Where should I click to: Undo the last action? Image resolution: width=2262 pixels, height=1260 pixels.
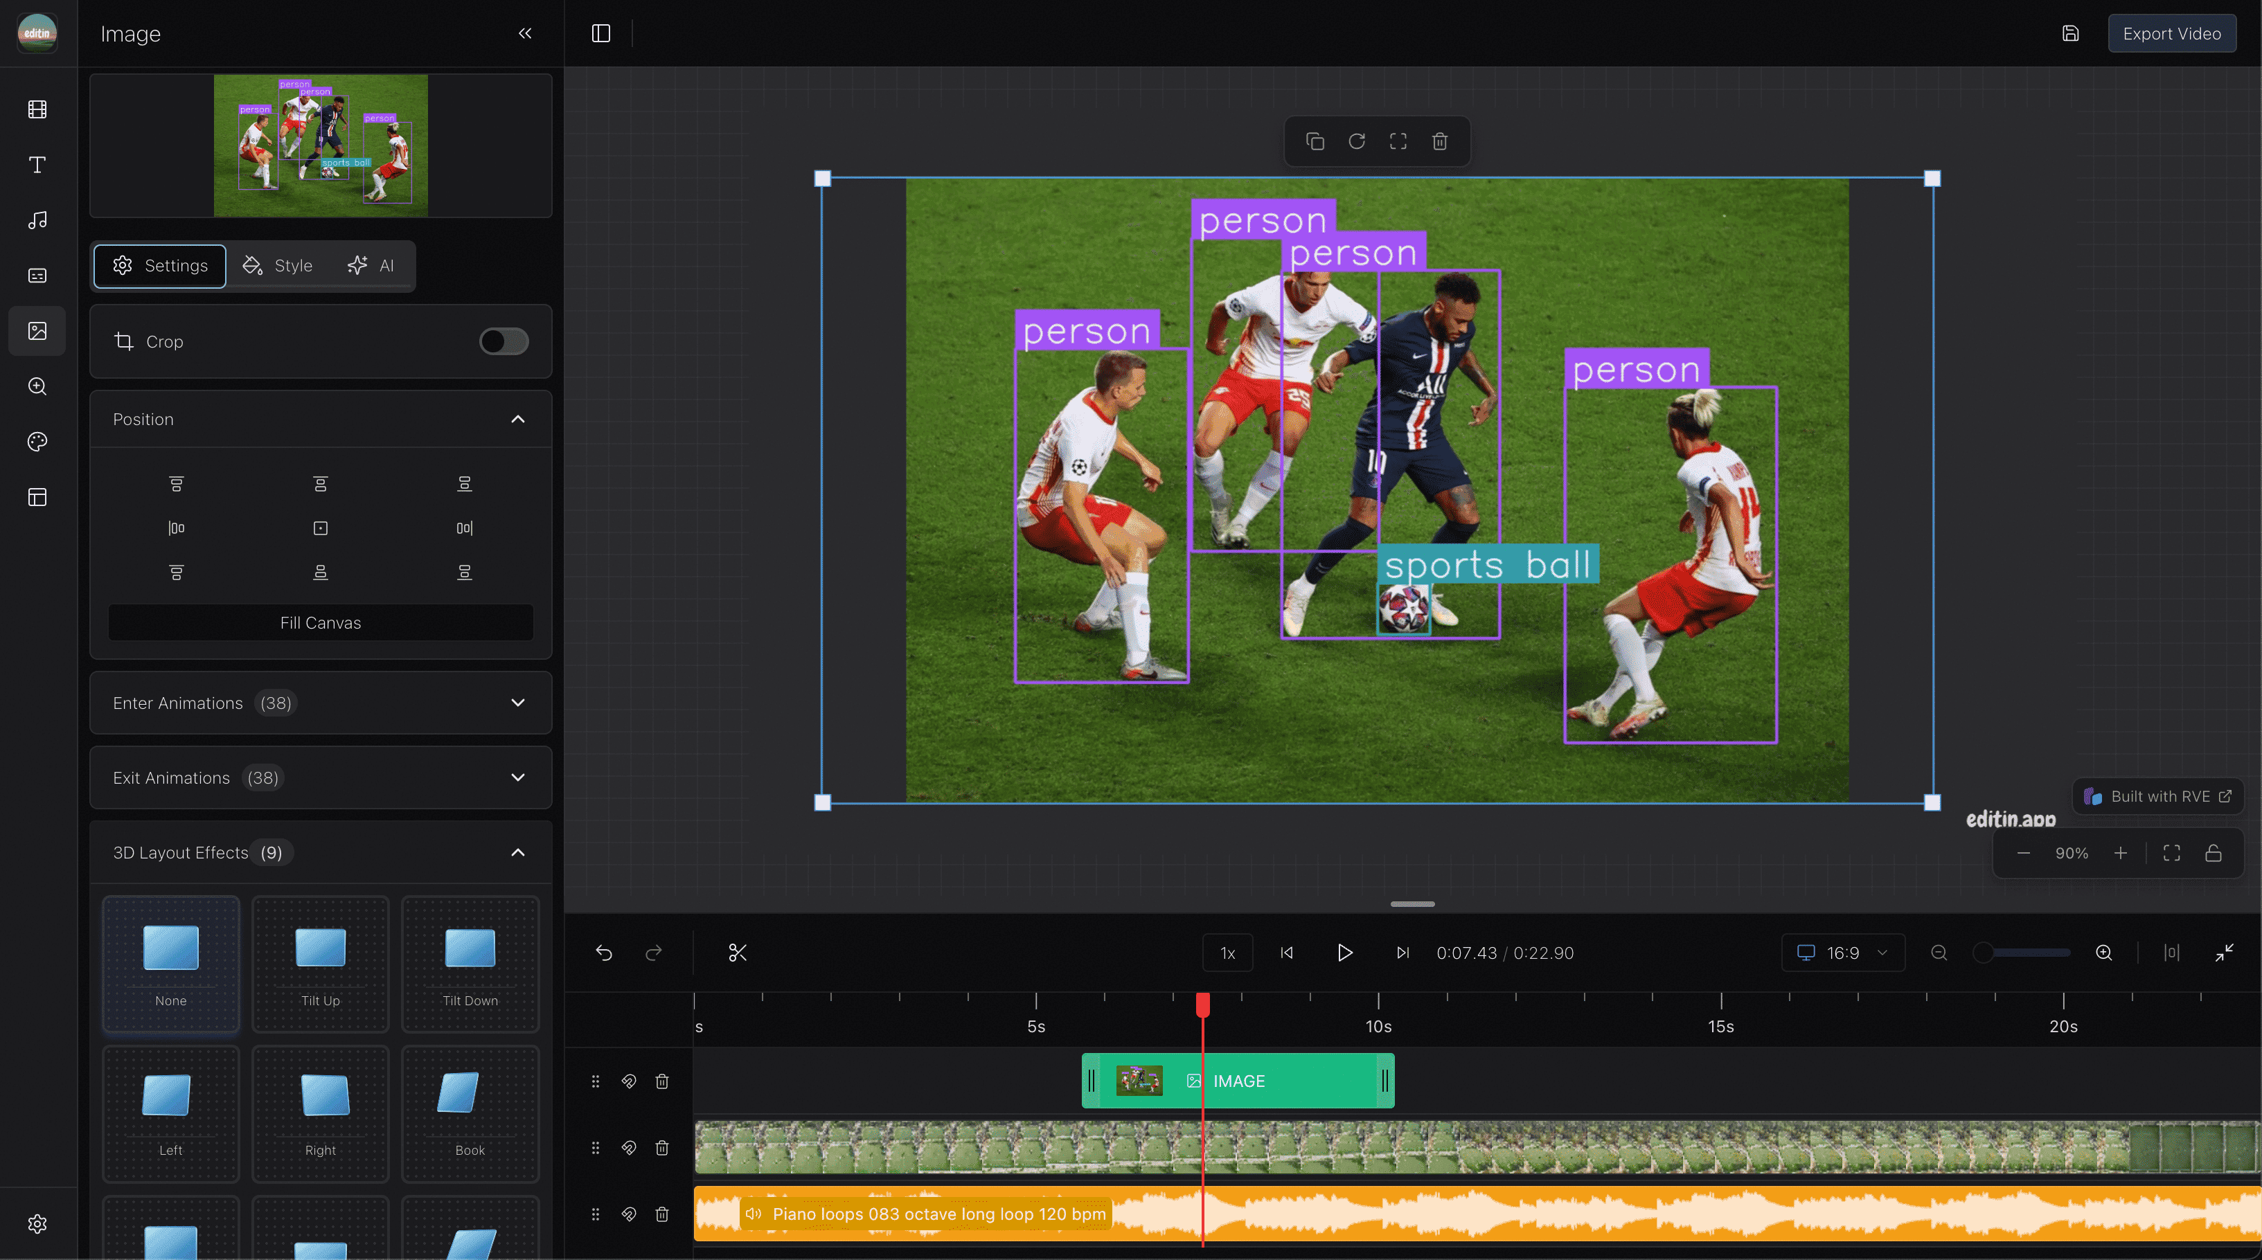pos(604,953)
